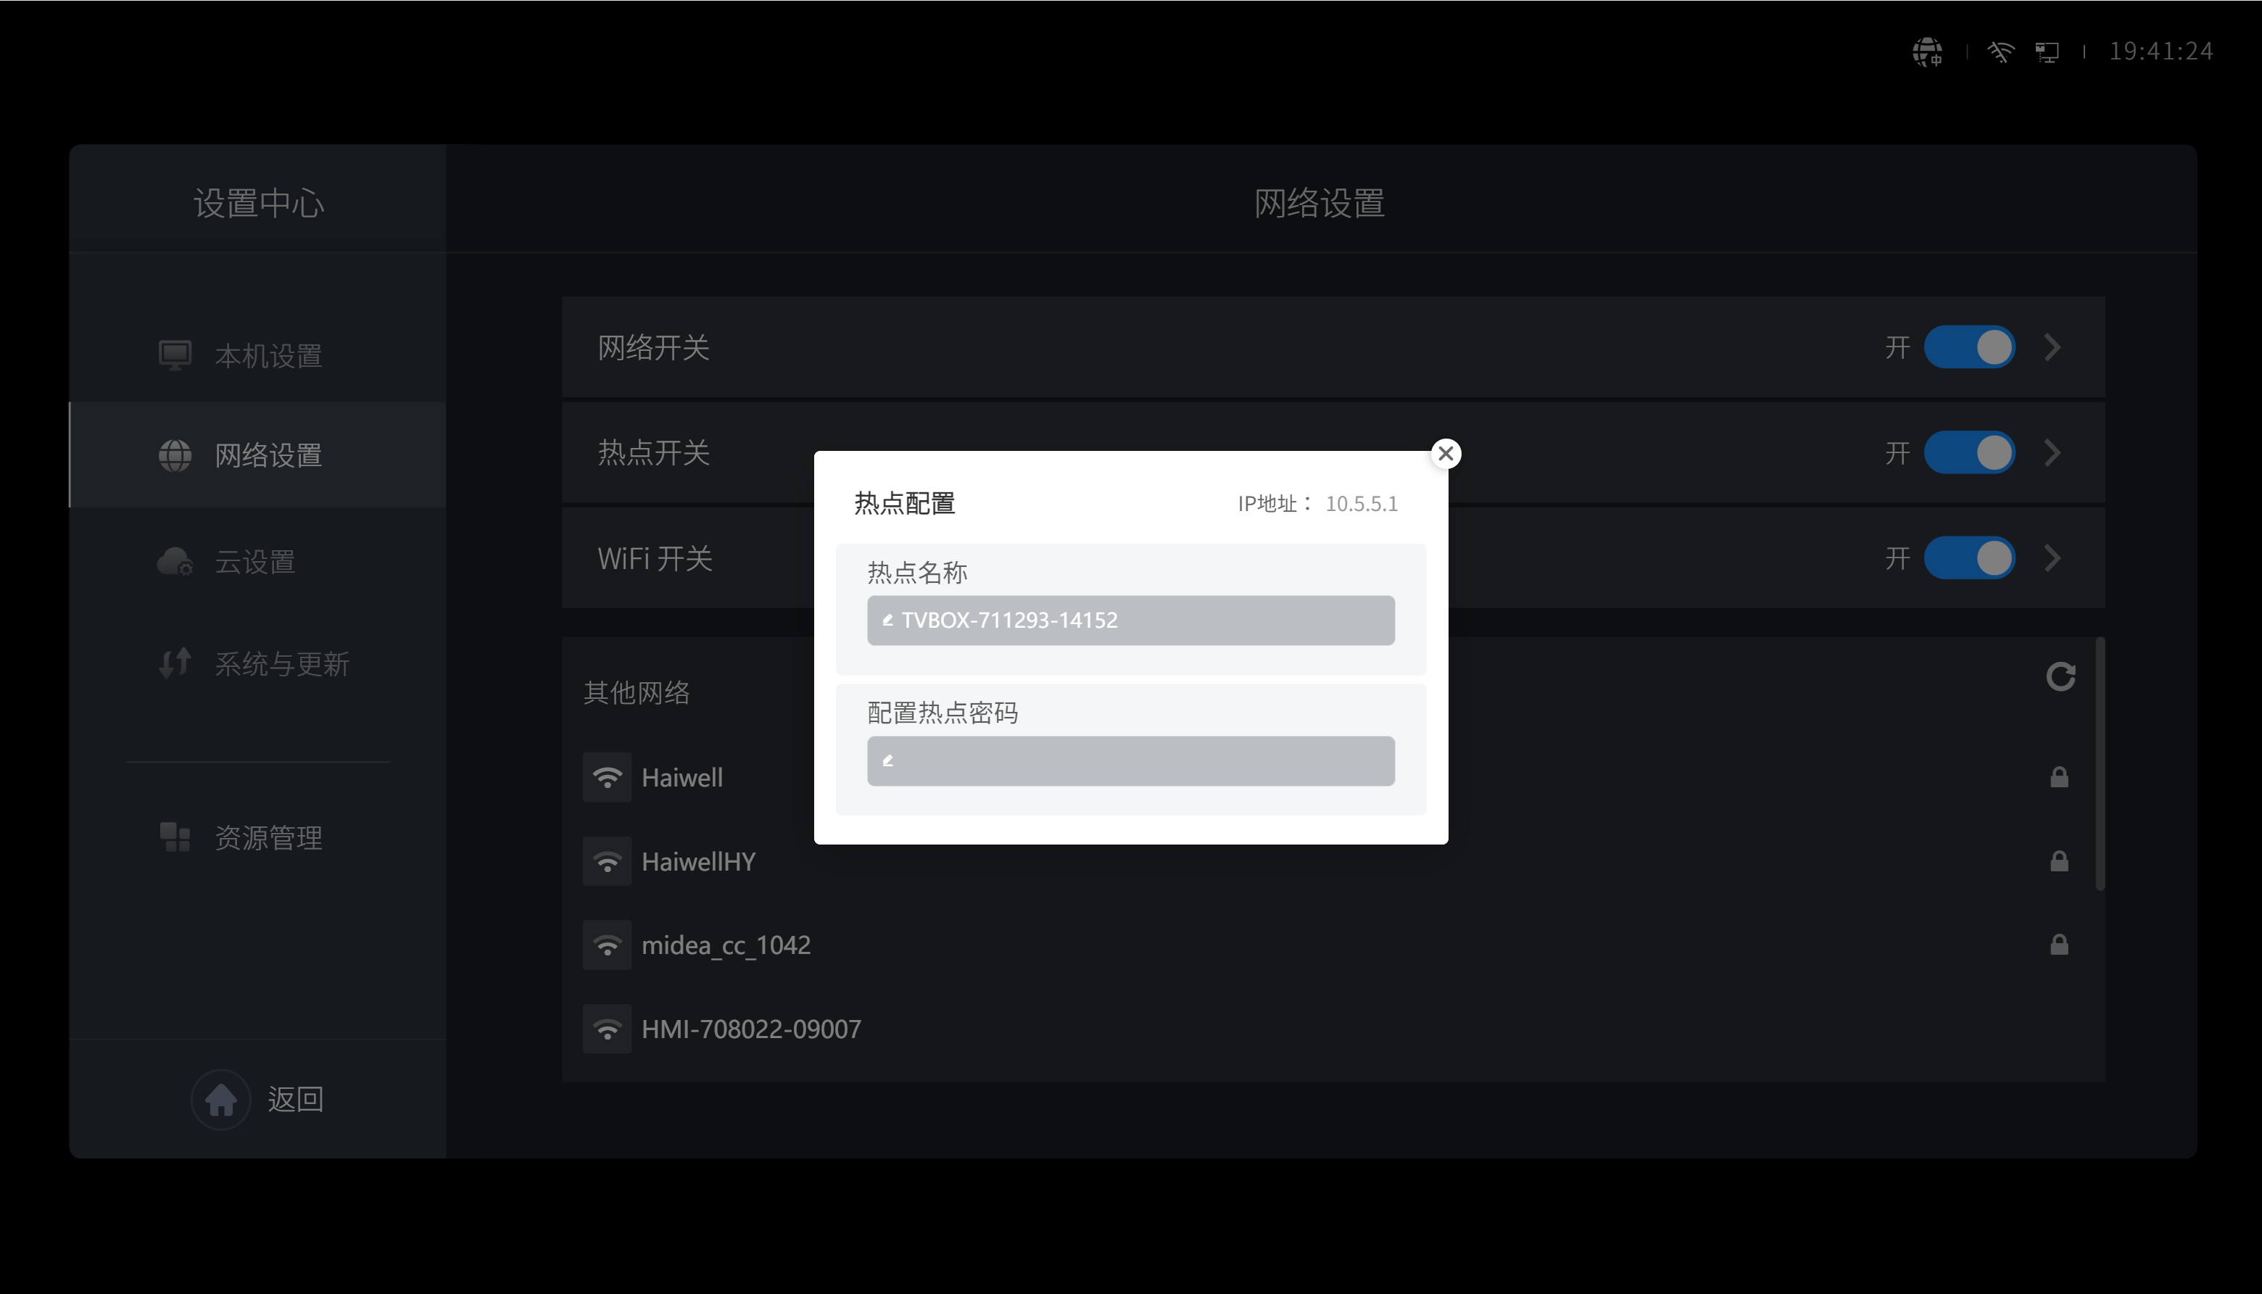Screen dimensions: 2262x1294
Task: Toggle the 网络开关 switch
Action: tap(1968, 347)
